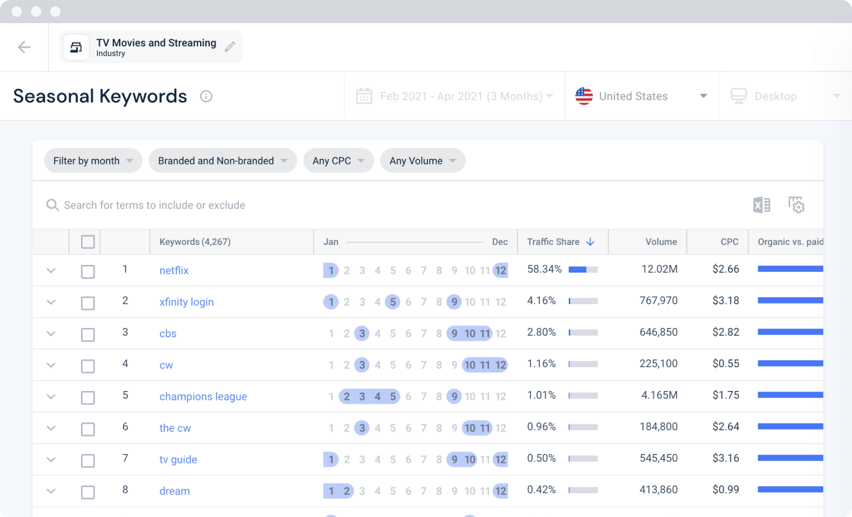The image size is (852, 517).
Task: Click the 4.16% traffic share bar for xfinity login
Action: [583, 301]
